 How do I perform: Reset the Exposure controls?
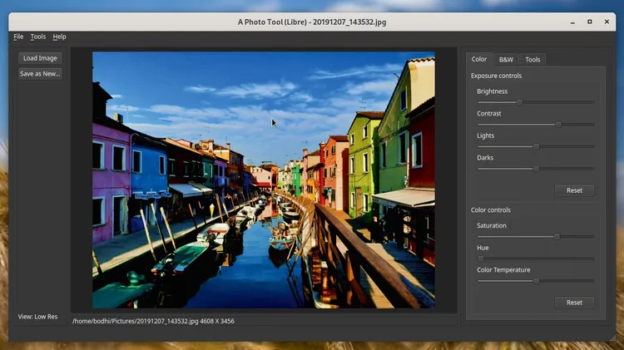574,190
